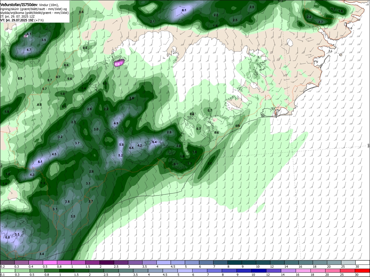The height and width of the screenshot is (277, 370).
Task: Click the precipitation value 1.0 on the map
Action: coord(62,94)
